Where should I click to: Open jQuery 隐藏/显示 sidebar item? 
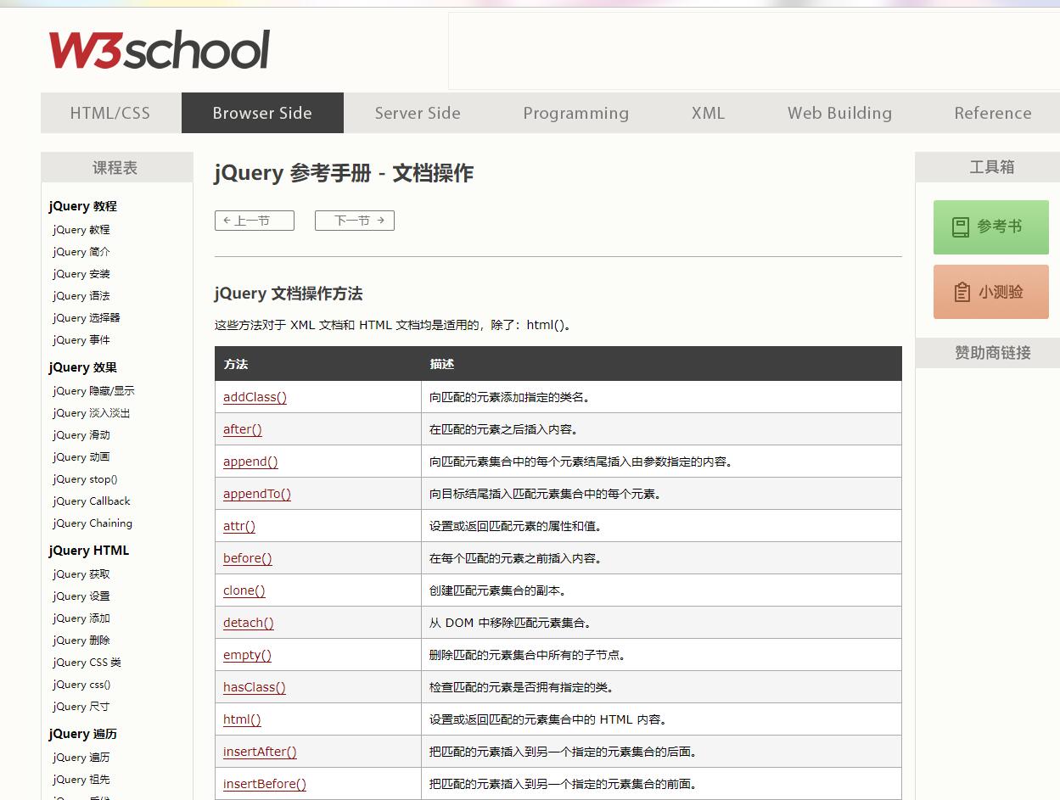coord(93,390)
